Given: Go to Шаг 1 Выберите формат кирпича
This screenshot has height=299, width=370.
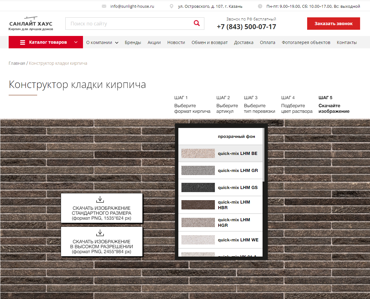Looking at the screenshot, I should [x=192, y=104].
